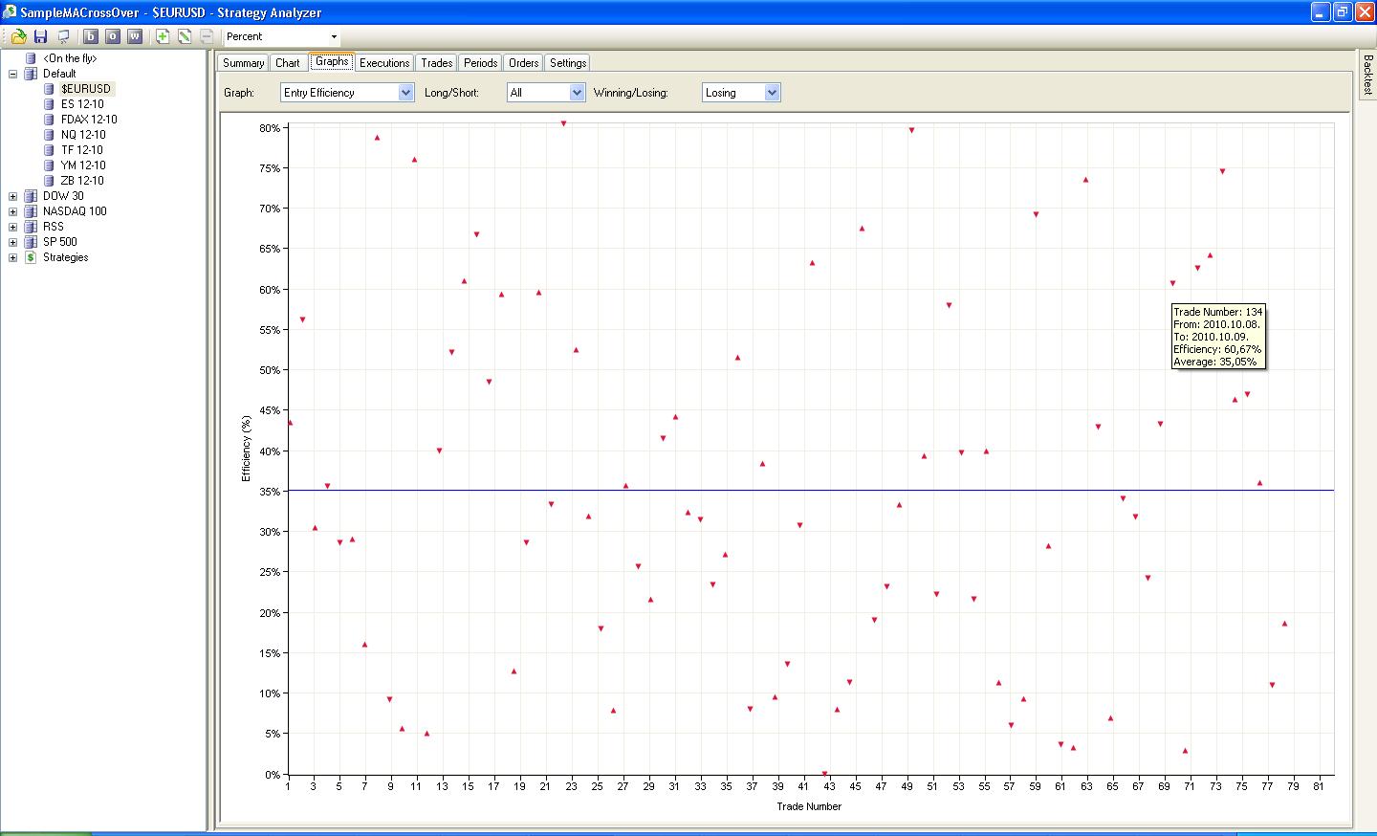The width and height of the screenshot is (1377, 836).
Task: Switch to the Executions tab
Action: point(384,63)
